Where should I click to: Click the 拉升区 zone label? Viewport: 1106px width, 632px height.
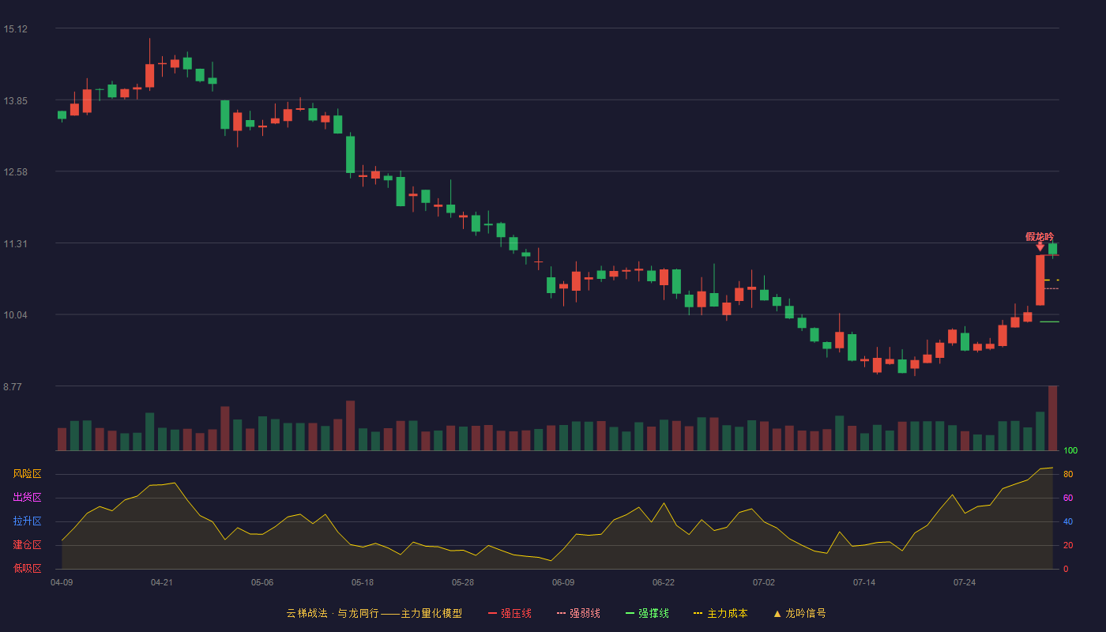(28, 521)
